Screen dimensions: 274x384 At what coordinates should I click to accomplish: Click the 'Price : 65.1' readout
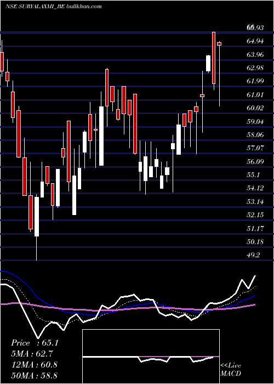pos(35,343)
